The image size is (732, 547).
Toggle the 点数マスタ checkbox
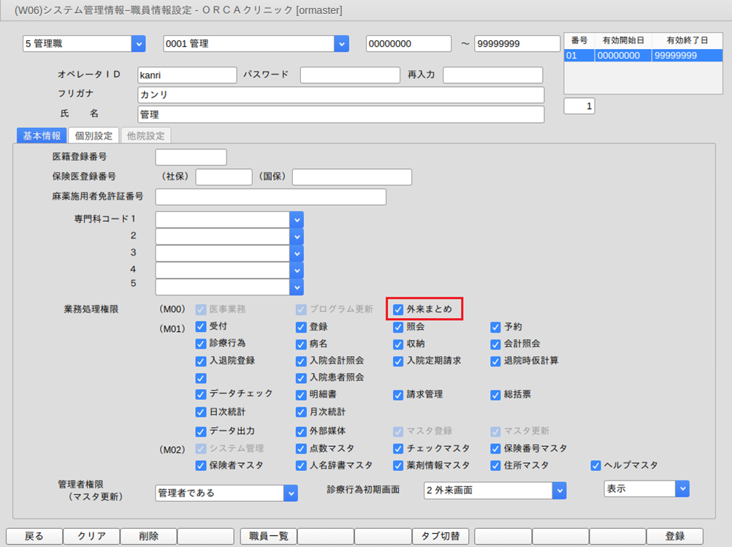(x=301, y=448)
